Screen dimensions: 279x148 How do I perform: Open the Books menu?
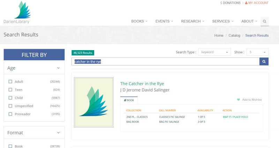[139, 21]
